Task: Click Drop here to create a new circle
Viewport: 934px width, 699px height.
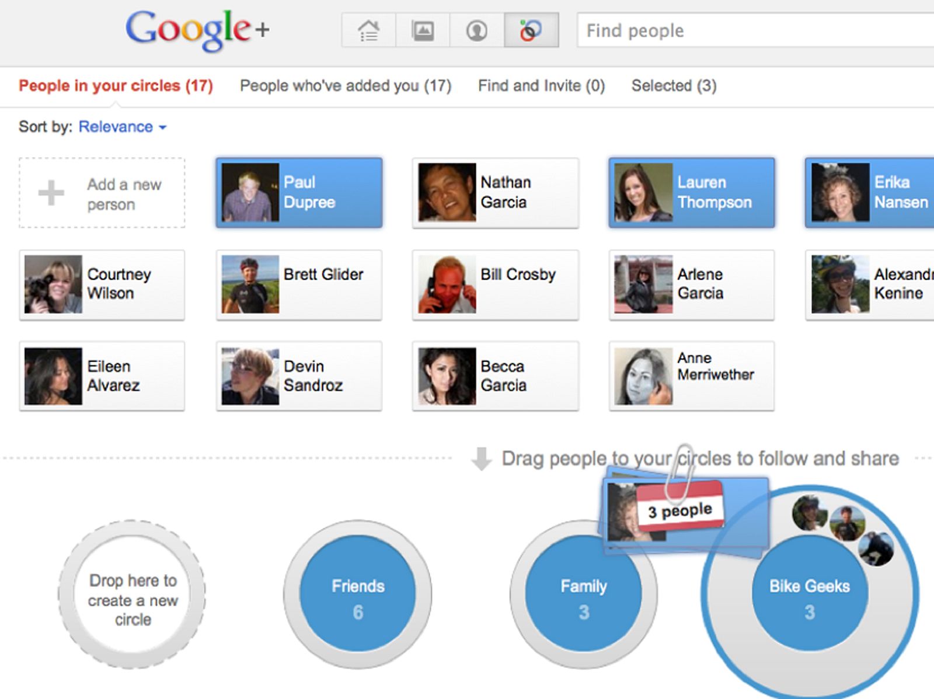Action: (132, 600)
